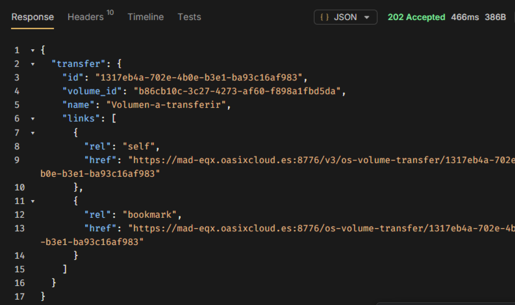Fold the first links object on line 7
This screenshot has height=305, width=515.
point(32,133)
